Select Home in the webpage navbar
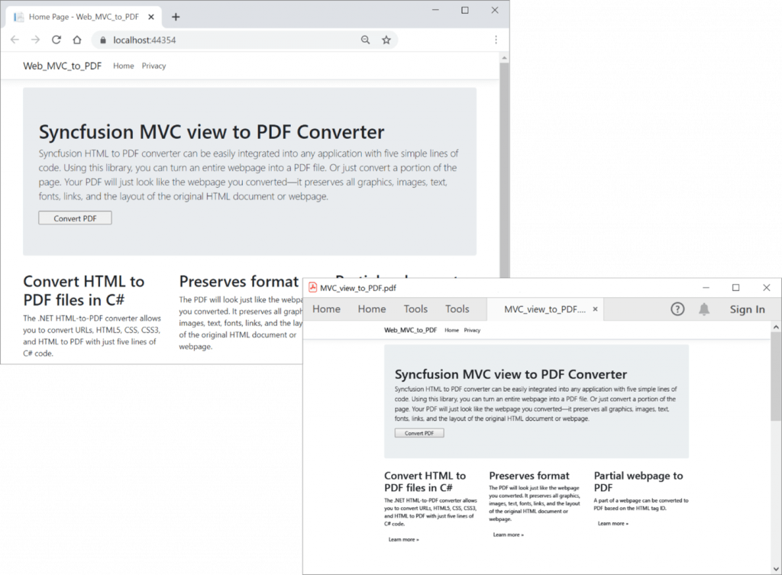The width and height of the screenshot is (782, 575). pos(123,66)
